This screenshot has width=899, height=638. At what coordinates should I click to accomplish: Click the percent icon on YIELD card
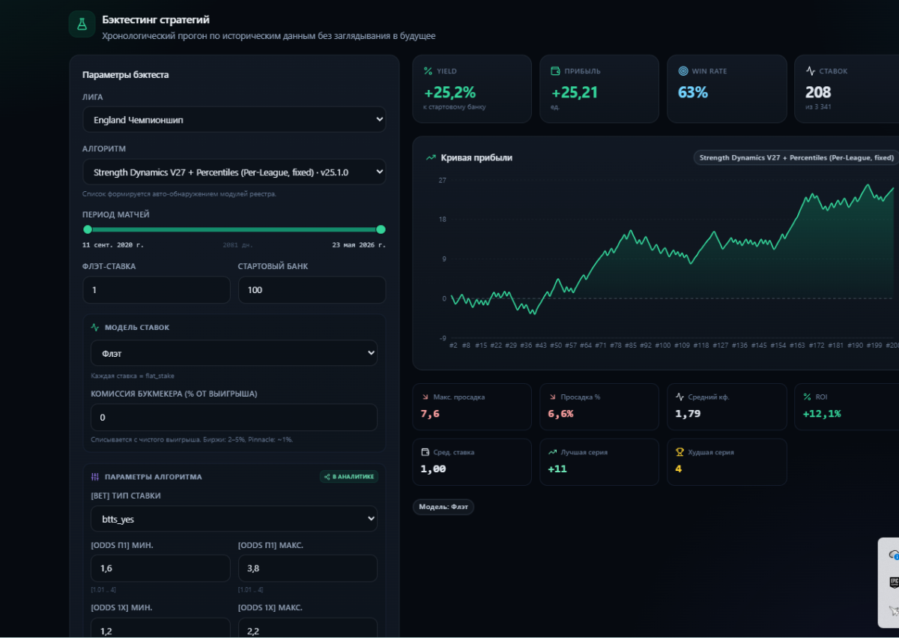click(429, 71)
